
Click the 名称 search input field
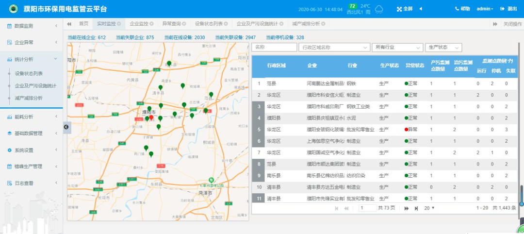[x=274, y=48]
